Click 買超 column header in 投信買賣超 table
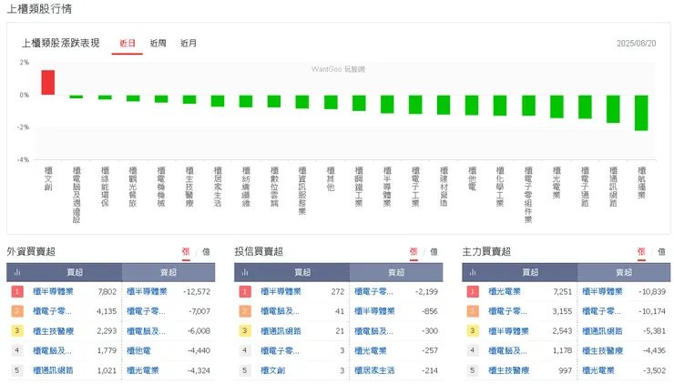Image resolution: width=674 pixels, height=384 pixels. coord(302,272)
